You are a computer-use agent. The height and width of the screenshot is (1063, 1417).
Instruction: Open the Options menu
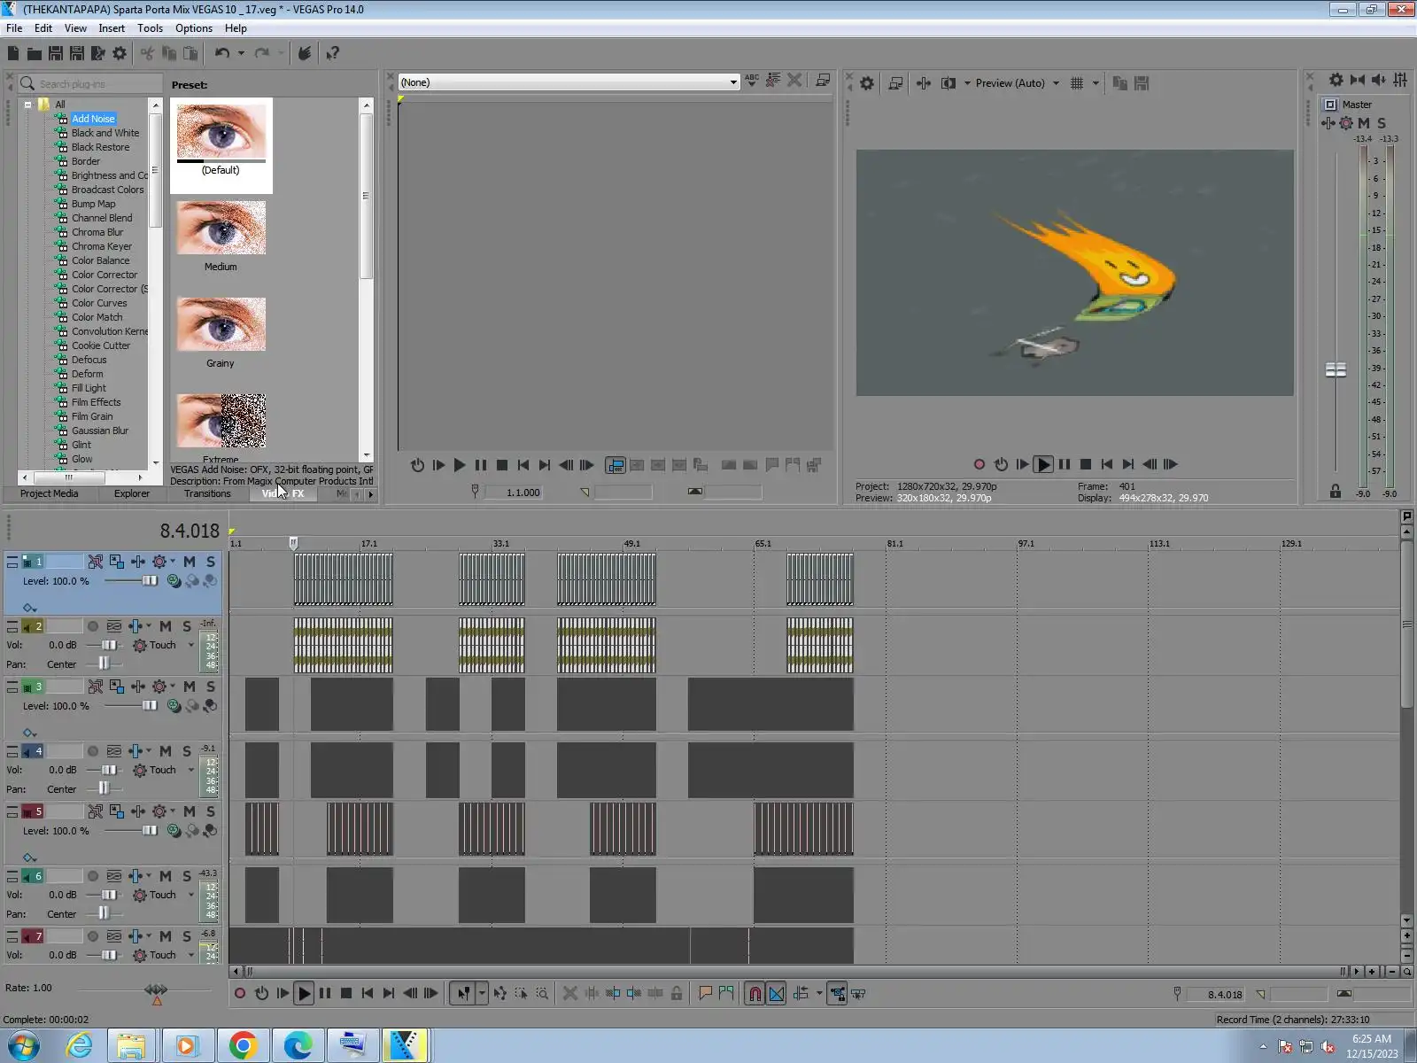(x=194, y=28)
